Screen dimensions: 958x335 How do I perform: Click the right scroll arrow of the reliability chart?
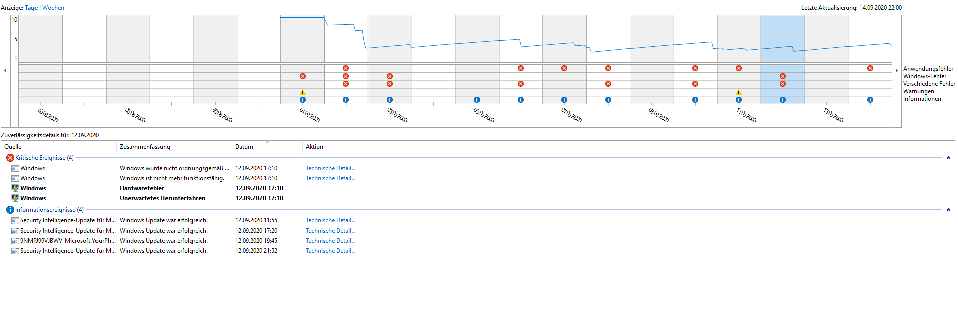pyautogui.click(x=897, y=70)
